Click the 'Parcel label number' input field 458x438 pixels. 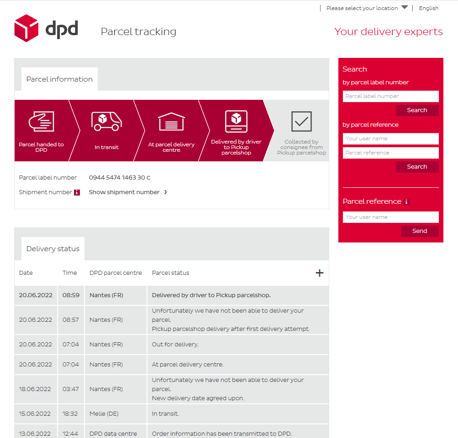pos(390,96)
